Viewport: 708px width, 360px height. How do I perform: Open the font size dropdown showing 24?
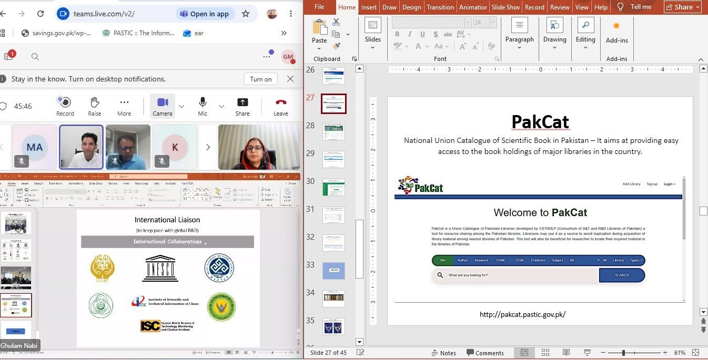pos(493,22)
